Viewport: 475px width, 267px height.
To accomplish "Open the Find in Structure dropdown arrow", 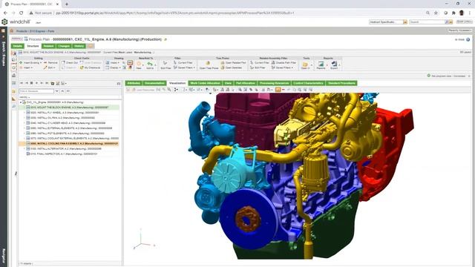I will point(56,90).
